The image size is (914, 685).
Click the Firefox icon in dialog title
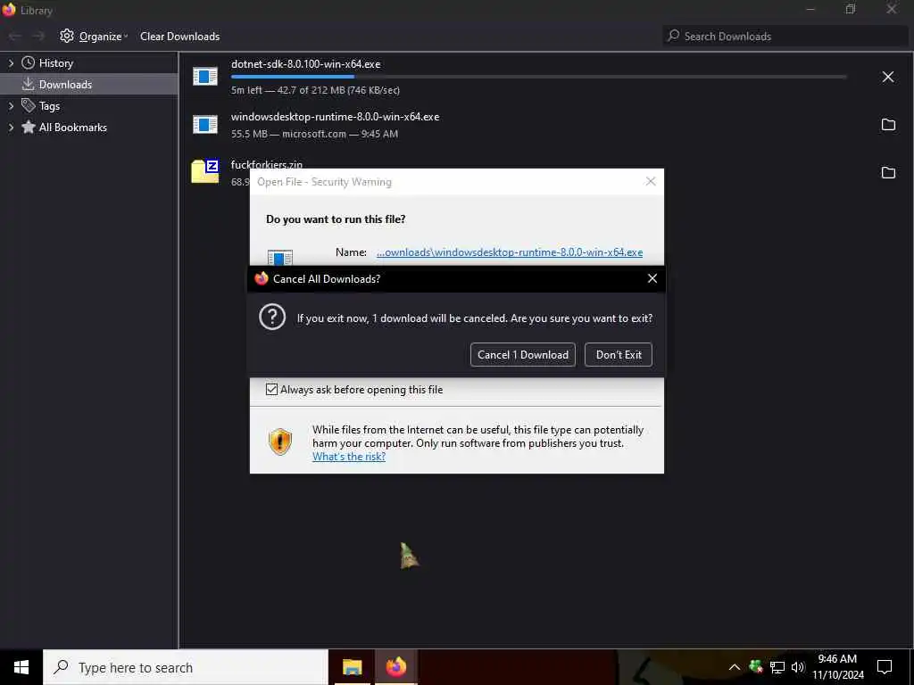(262, 278)
